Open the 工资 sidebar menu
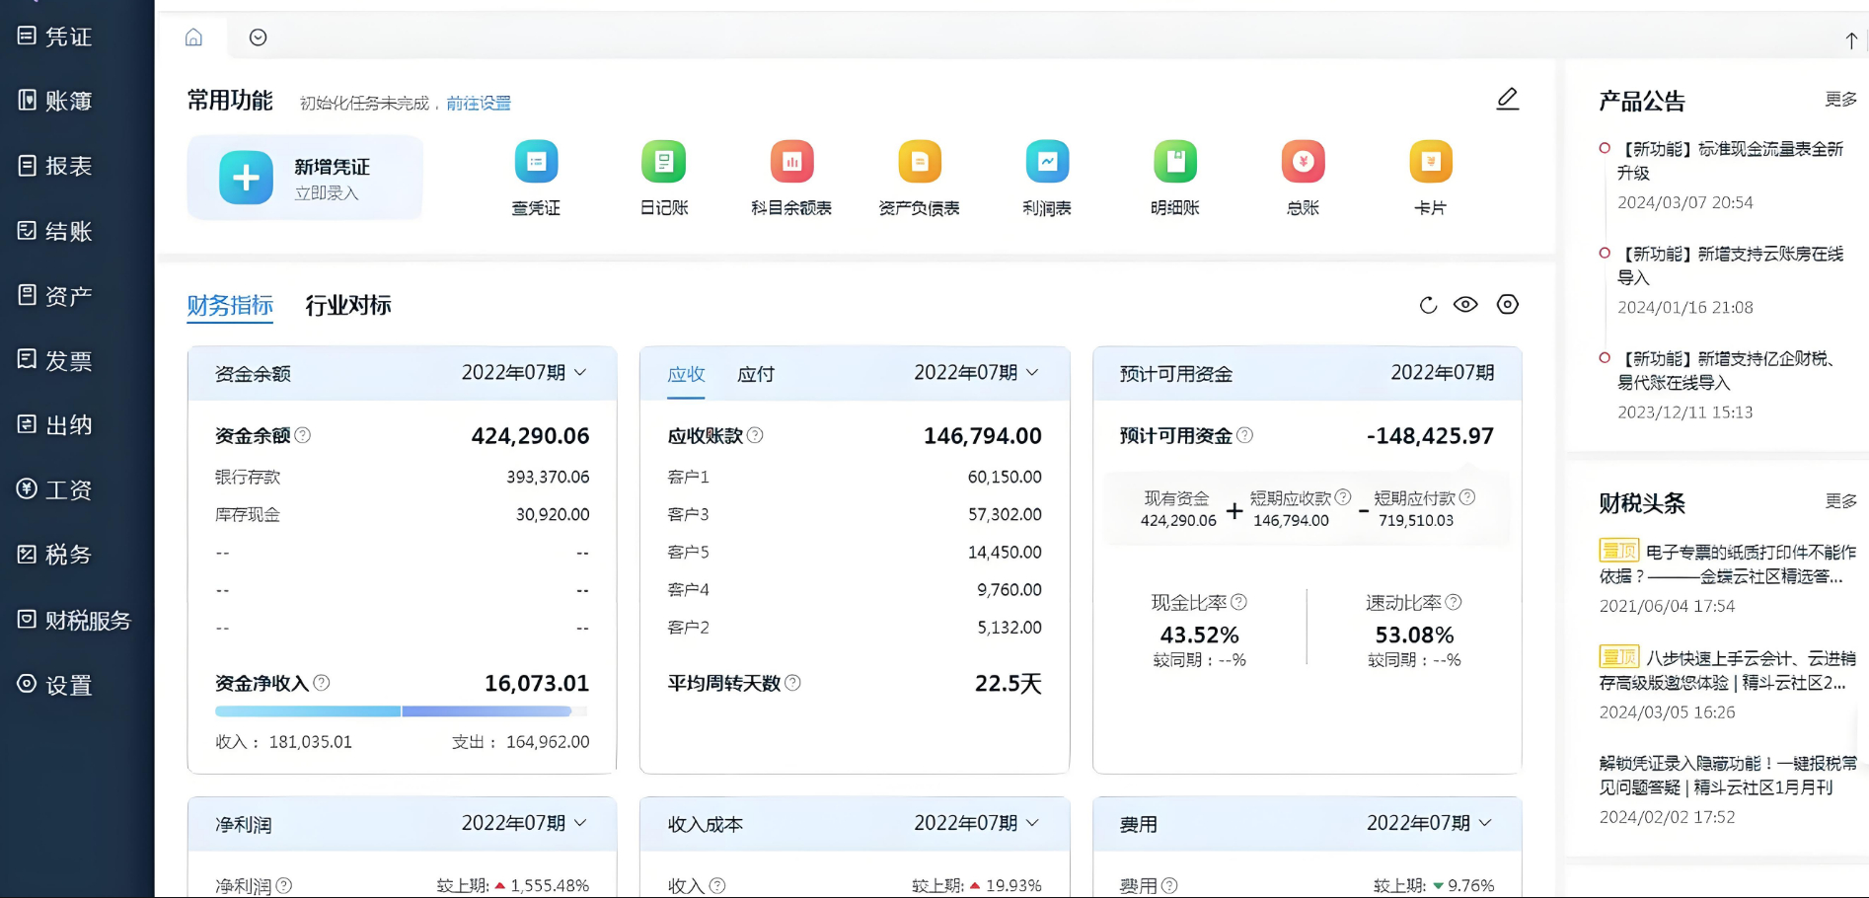The height and width of the screenshot is (898, 1869). [x=55, y=489]
